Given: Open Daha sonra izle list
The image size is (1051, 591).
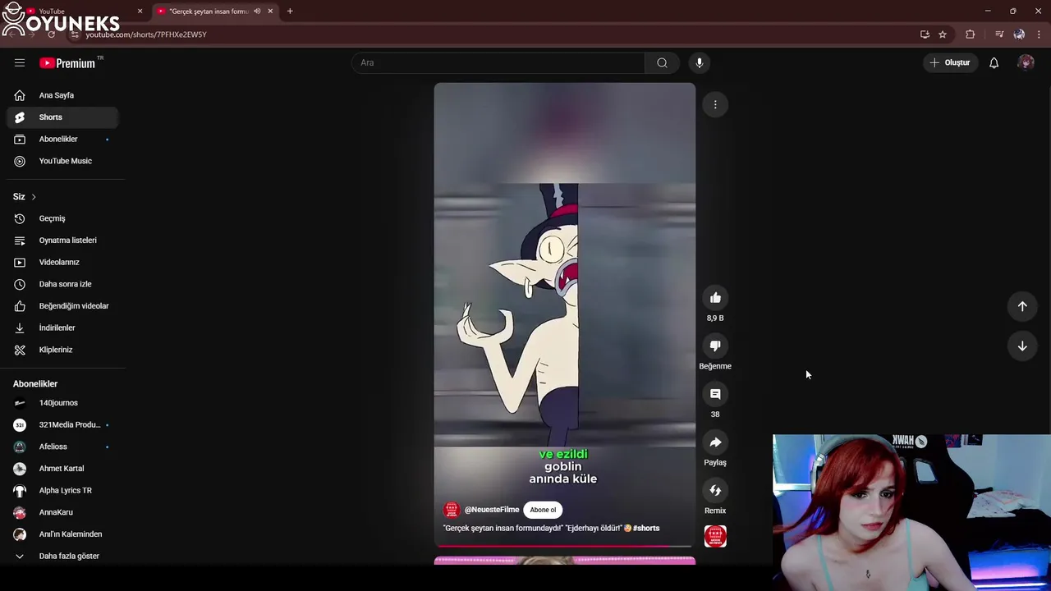Looking at the screenshot, I should point(62,284).
